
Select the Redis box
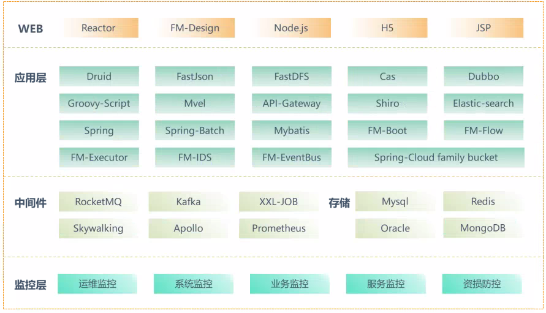tap(483, 202)
